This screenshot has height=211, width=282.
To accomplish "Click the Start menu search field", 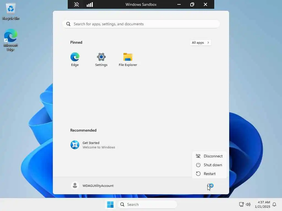I will 141,24.
